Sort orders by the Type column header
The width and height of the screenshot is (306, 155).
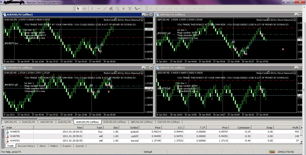click(94, 127)
